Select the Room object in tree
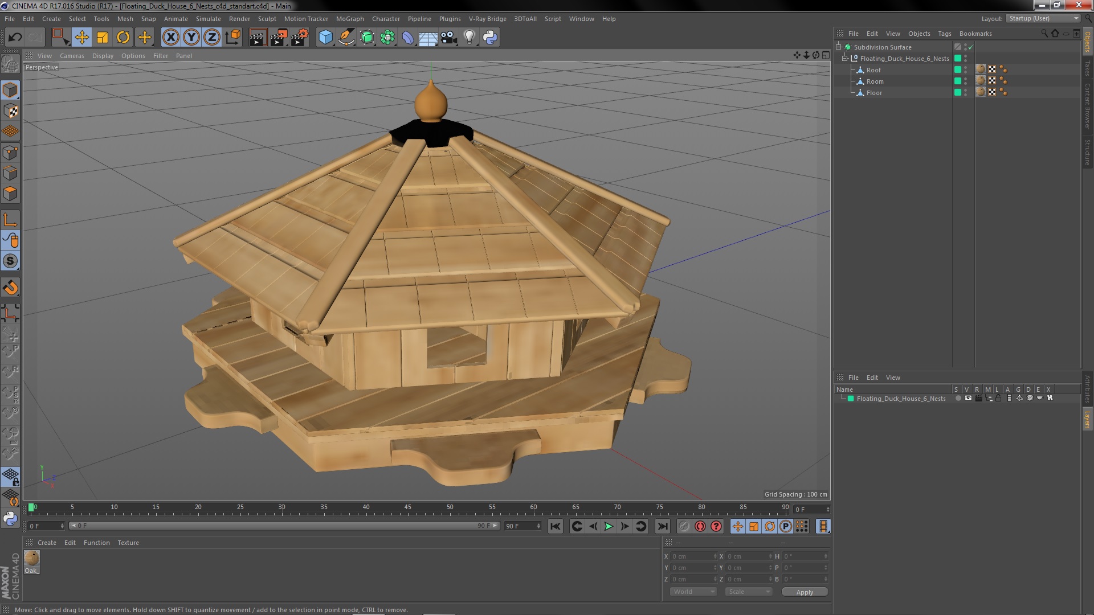This screenshot has height=615, width=1094. (875, 81)
